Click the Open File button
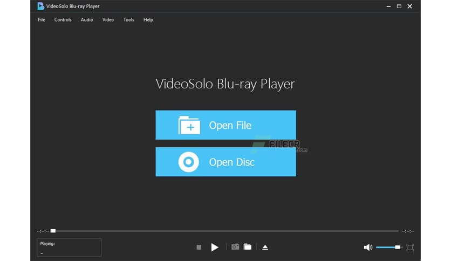The width and height of the screenshot is (451, 261). tap(226, 125)
